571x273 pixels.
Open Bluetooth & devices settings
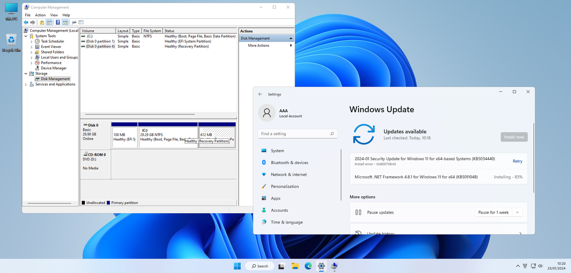pos(299,163)
